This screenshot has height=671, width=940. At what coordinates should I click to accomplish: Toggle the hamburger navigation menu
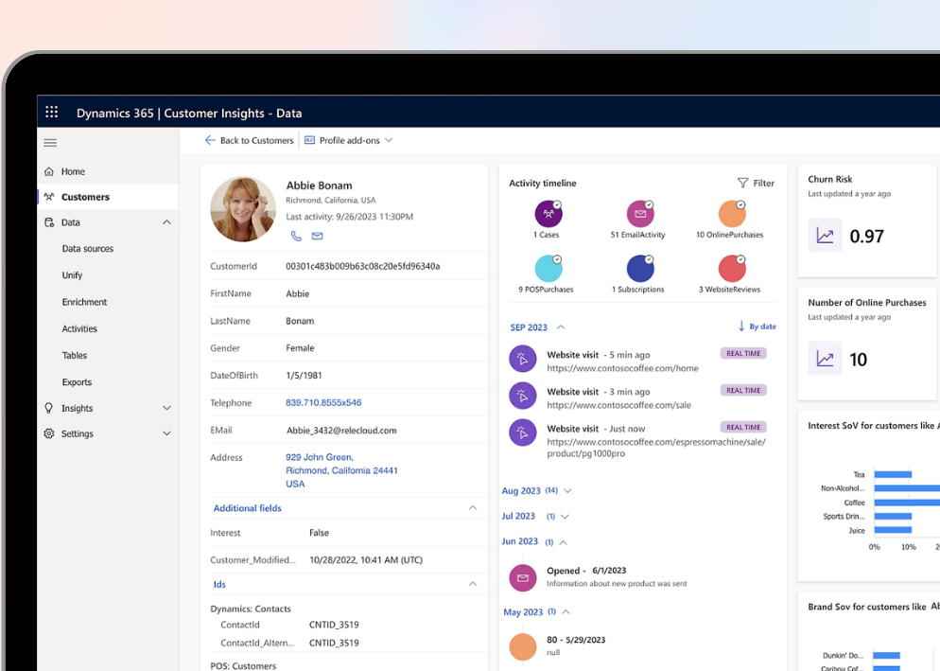coord(50,143)
